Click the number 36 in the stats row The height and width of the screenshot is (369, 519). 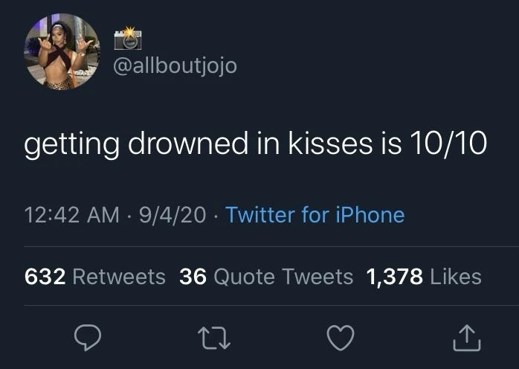(193, 277)
